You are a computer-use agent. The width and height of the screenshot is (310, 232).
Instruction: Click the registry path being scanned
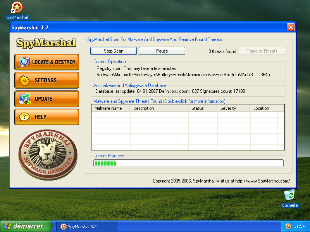[x=175, y=75]
